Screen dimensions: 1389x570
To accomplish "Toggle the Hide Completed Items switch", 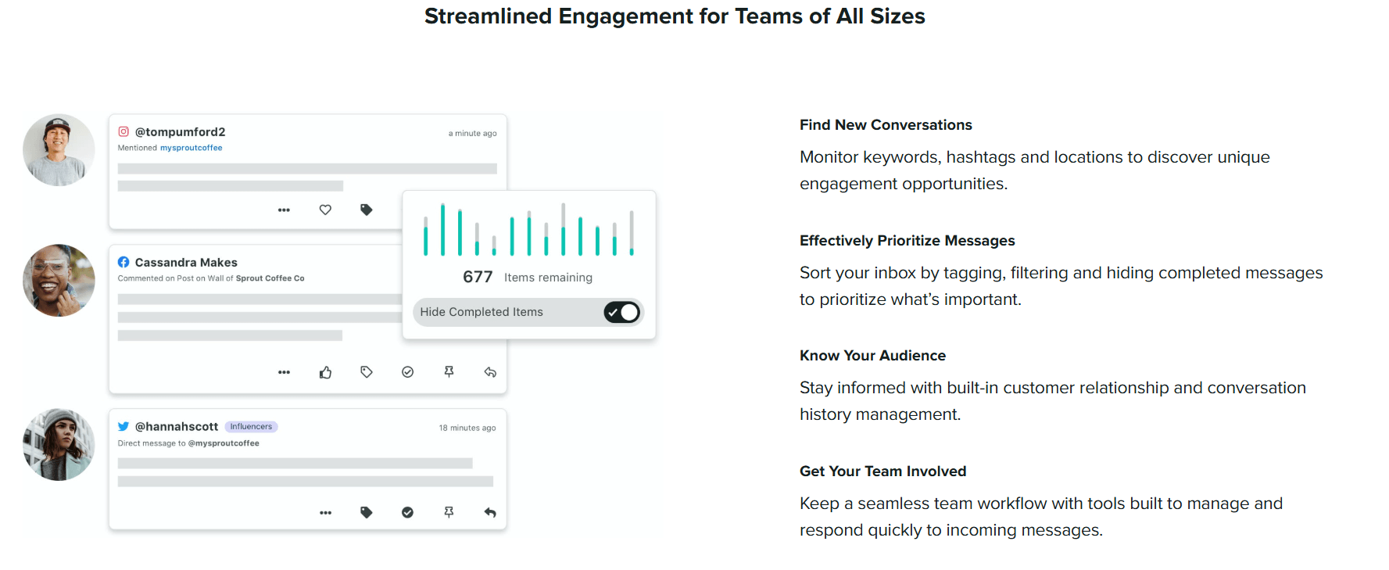I will tap(622, 312).
